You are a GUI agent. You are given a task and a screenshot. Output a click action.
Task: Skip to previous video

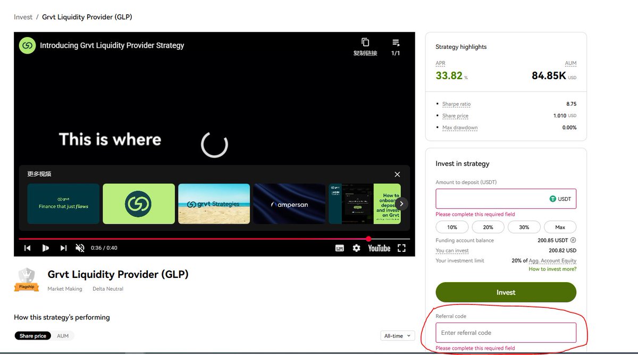coord(27,248)
